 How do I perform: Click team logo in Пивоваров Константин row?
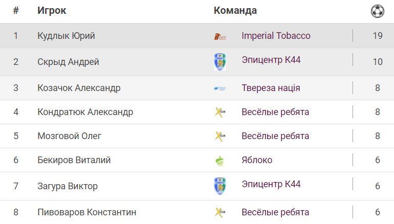[x=220, y=212]
